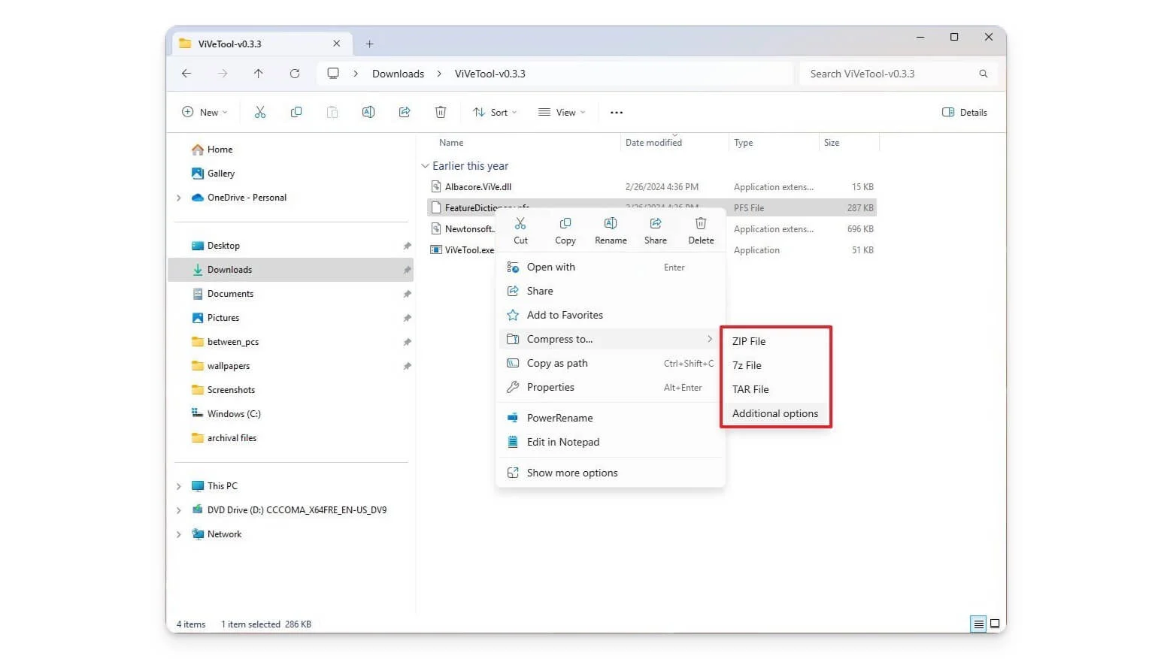Switch to large thumbnails view toggle
Screen dimensions: 1173x659
(995, 624)
